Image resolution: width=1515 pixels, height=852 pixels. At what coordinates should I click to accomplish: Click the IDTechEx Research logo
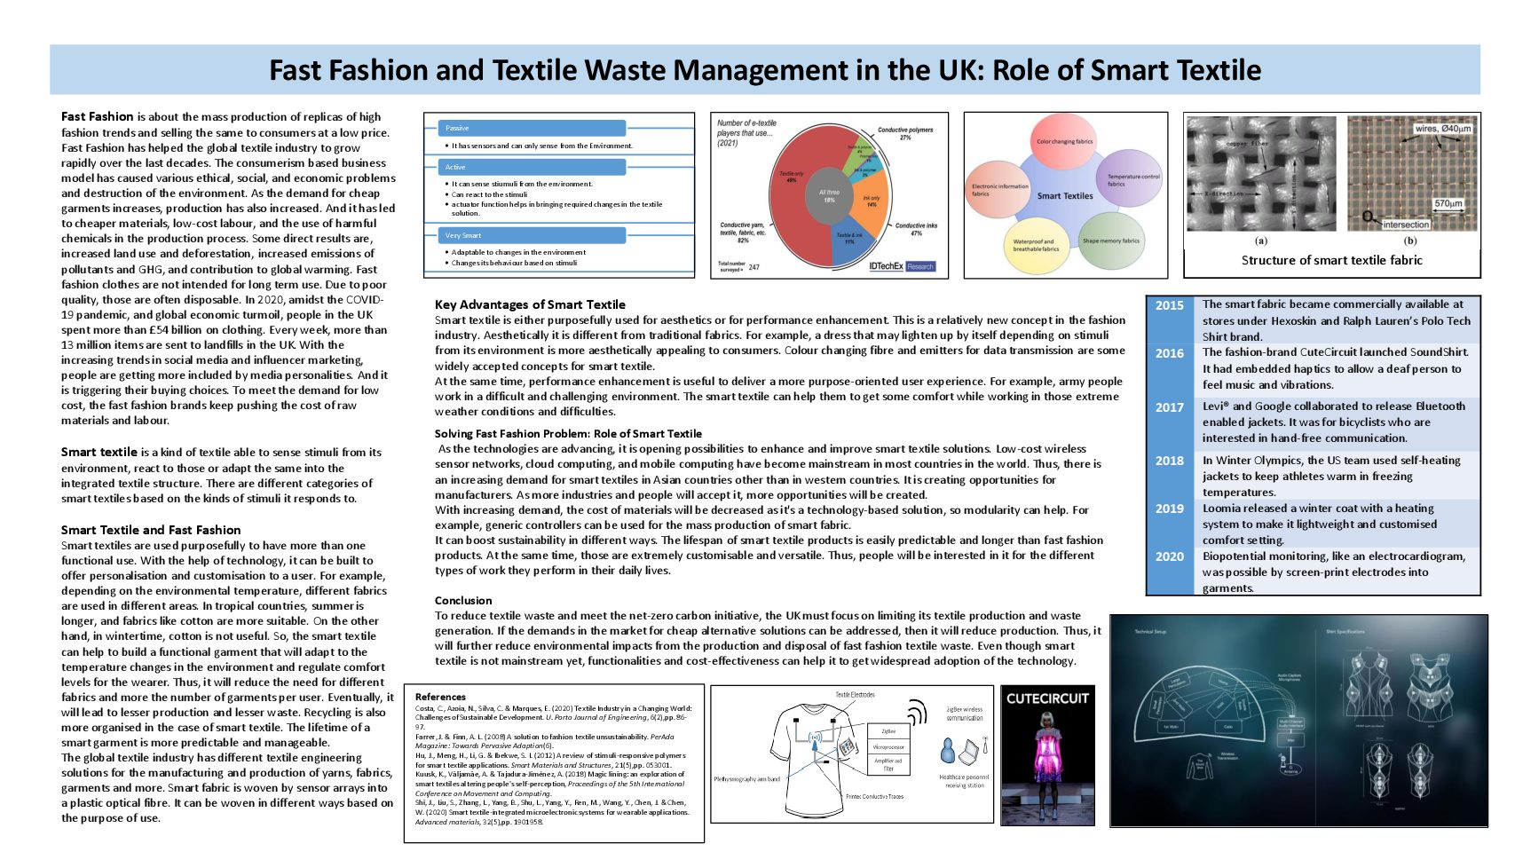pos(903,266)
